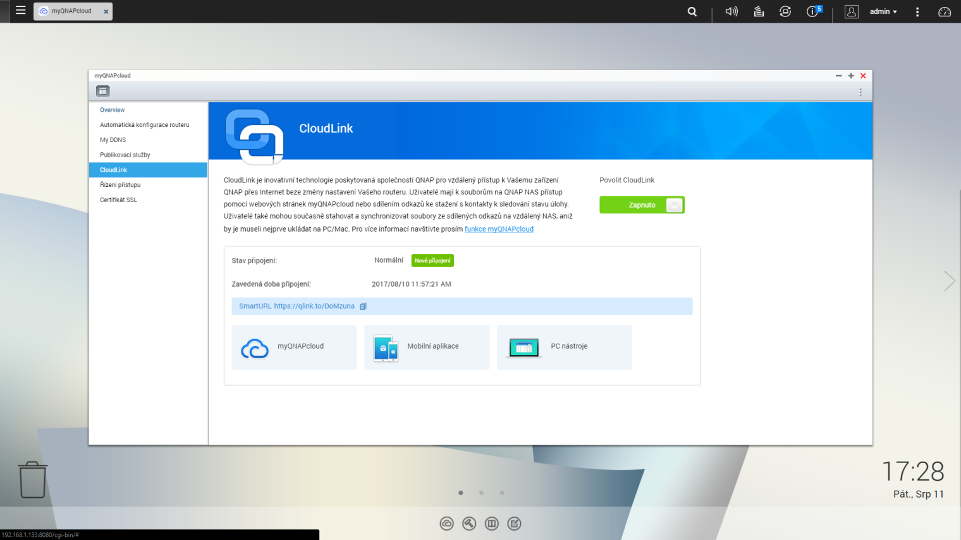Click the Normální connection status text
The image size is (961, 540).
(x=389, y=260)
